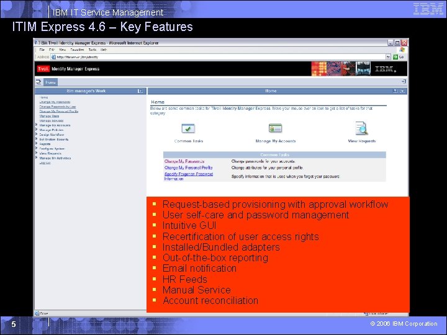The image size is (447, 335).
Task: Click the status bar Done page icon
Action: (x=37, y=313)
